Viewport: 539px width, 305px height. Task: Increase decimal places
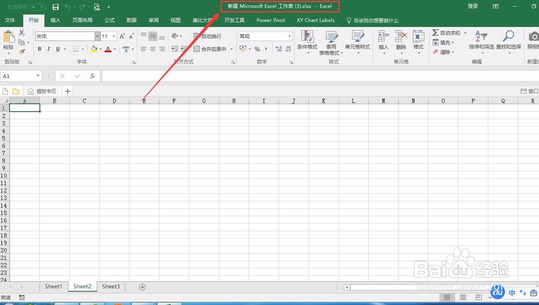pos(279,49)
